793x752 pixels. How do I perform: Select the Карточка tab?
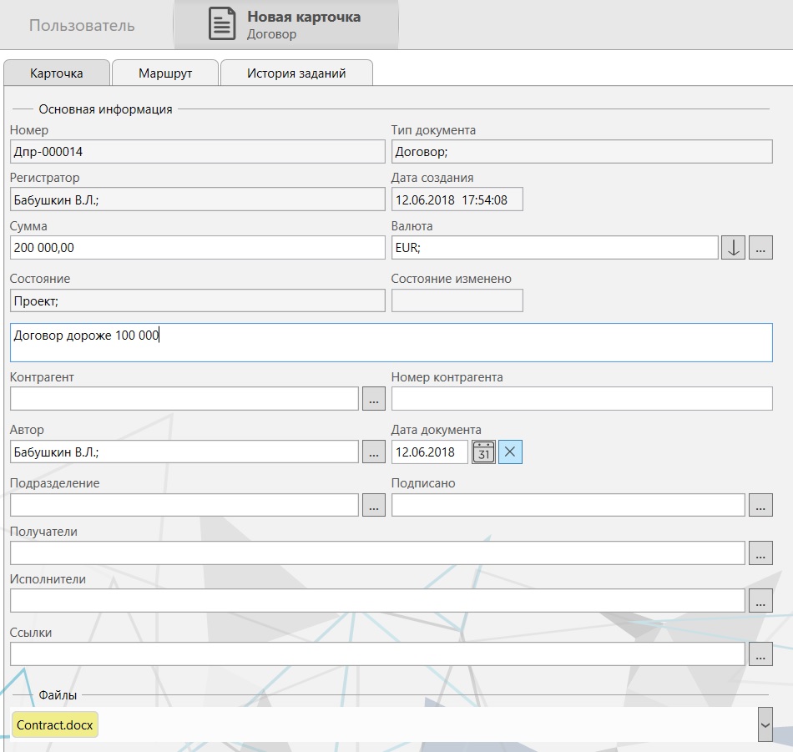pos(57,73)
